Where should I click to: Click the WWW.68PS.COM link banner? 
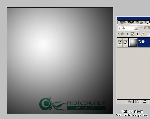coord(86,108)
